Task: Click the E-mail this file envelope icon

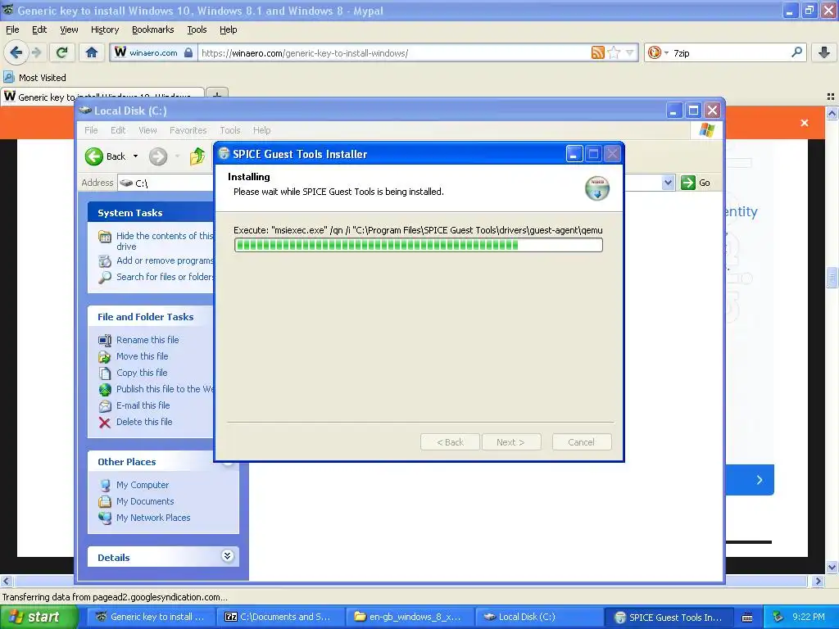Action: tap(105, 406)
